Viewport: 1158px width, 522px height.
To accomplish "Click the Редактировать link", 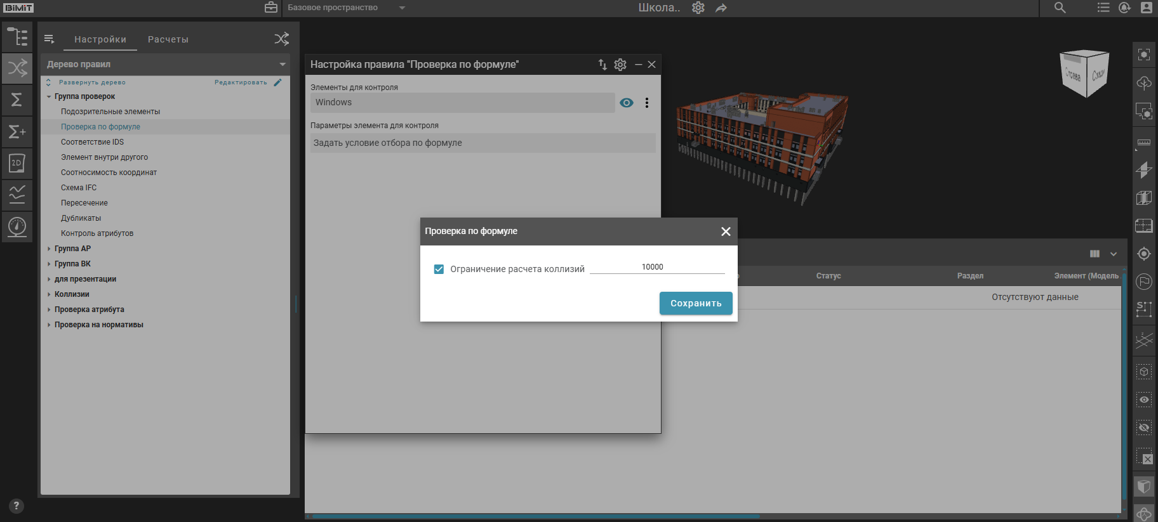I will [x=241, y=82].
